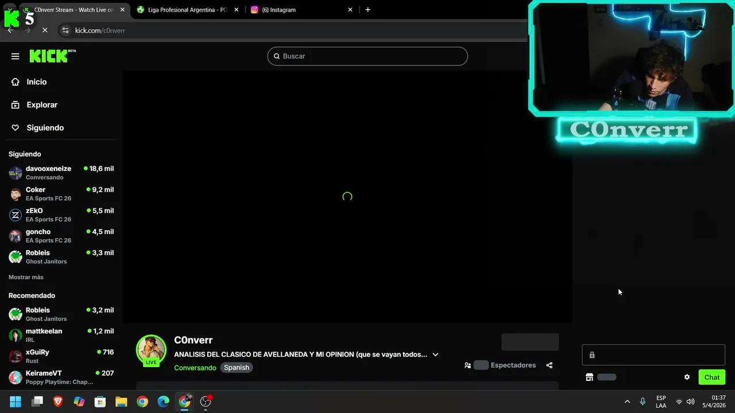Close the Liga Profesional Argentina tab

coord(236,10)
